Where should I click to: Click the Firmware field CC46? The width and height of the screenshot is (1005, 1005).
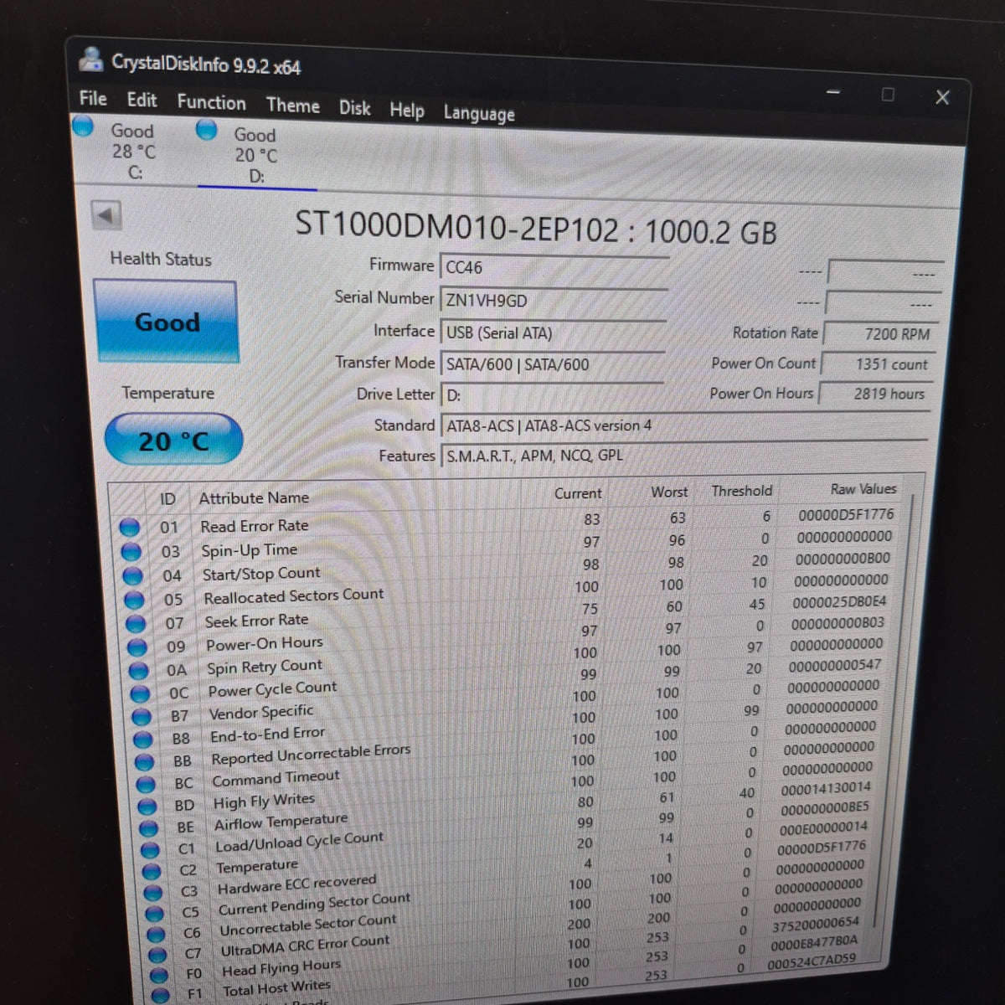(x=554, y=268)
